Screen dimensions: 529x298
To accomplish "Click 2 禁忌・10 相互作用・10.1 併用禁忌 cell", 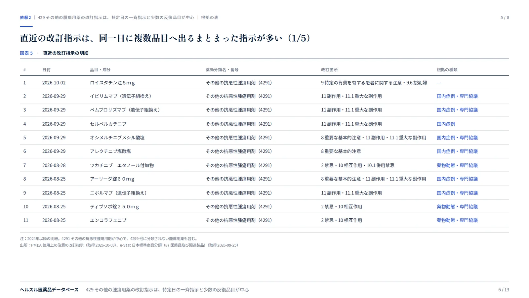I will [358, 165].
